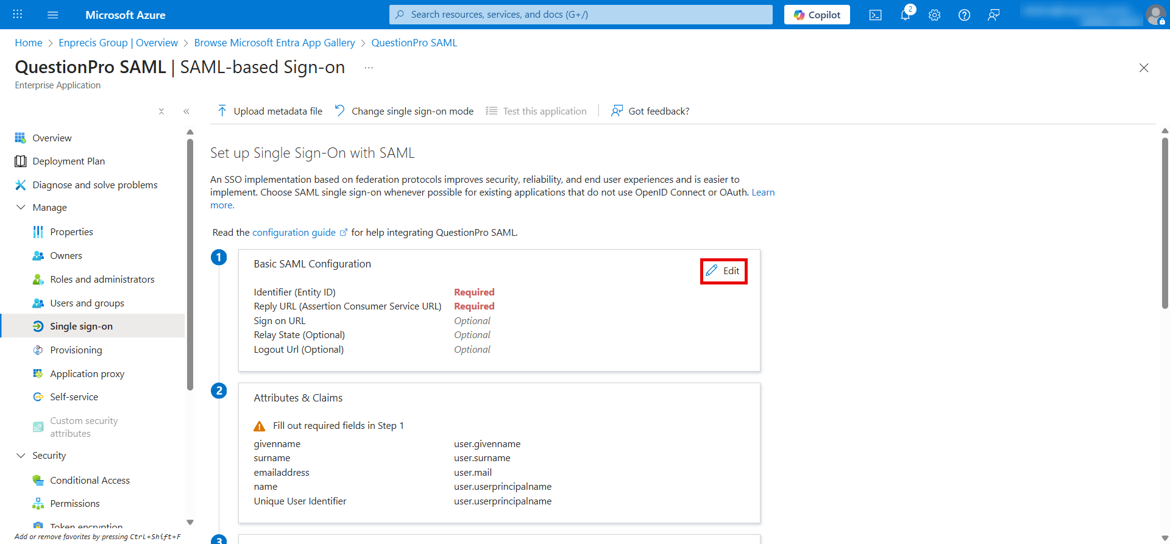Open the feedback icon in top bar
1170x544 pixels.
click(x=993, y=15)
